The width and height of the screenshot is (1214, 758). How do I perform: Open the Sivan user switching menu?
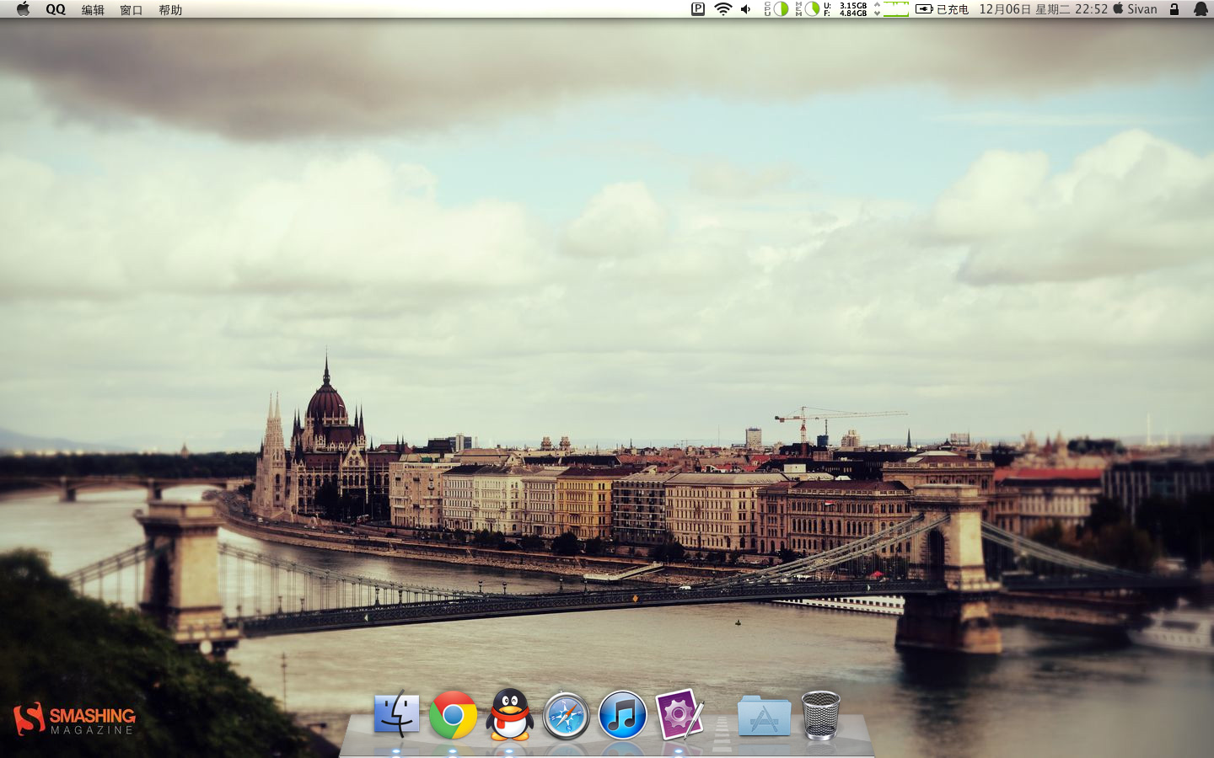(1136, 9)
